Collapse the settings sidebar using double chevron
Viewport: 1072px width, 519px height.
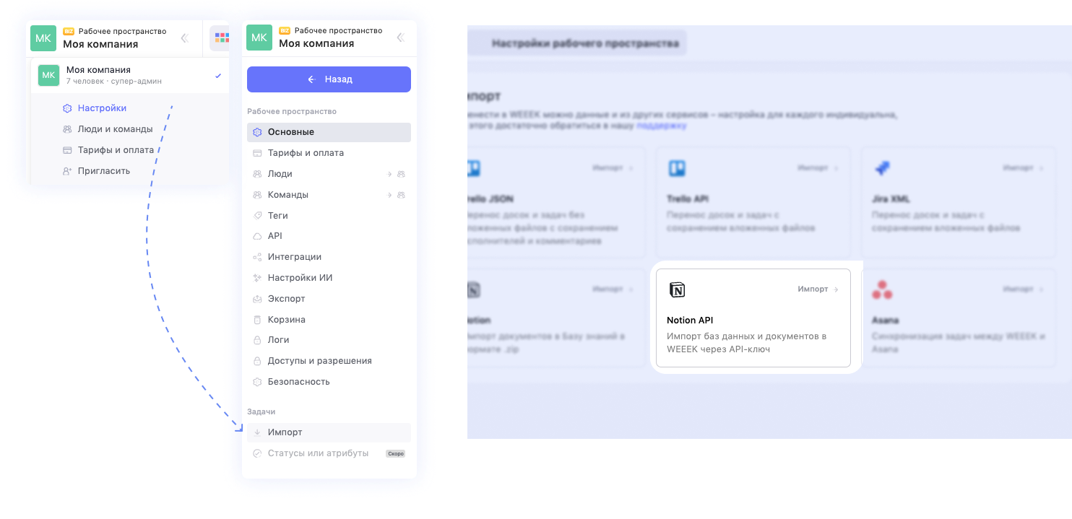pyautogui.click(x=400, y=38)
